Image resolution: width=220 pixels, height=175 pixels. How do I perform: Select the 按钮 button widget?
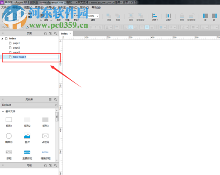pyautogui.click(x=9, y=155)
